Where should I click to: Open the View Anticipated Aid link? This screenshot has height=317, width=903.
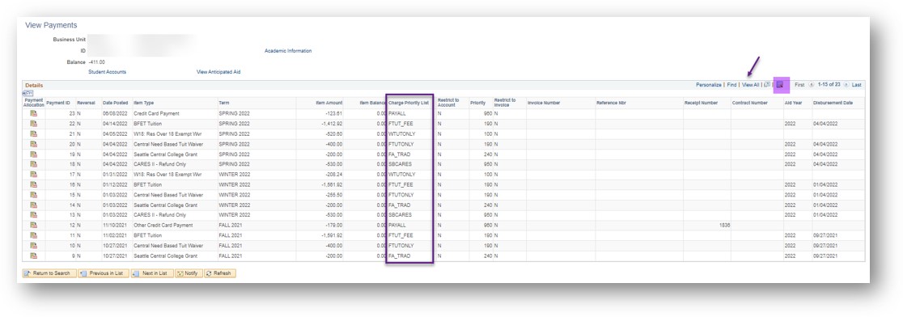tap(218, 72)
